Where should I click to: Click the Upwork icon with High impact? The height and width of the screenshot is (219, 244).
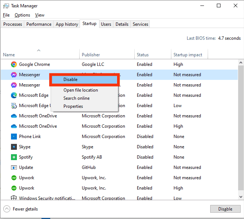pos(14,188)
